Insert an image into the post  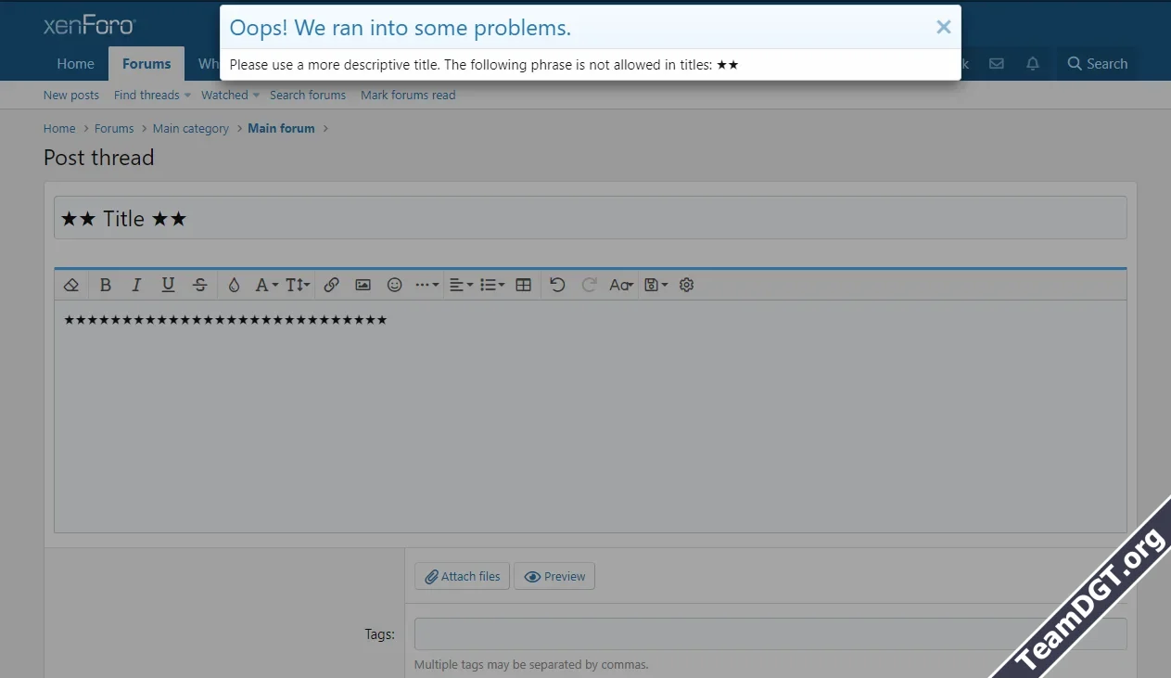coord(363,285)
